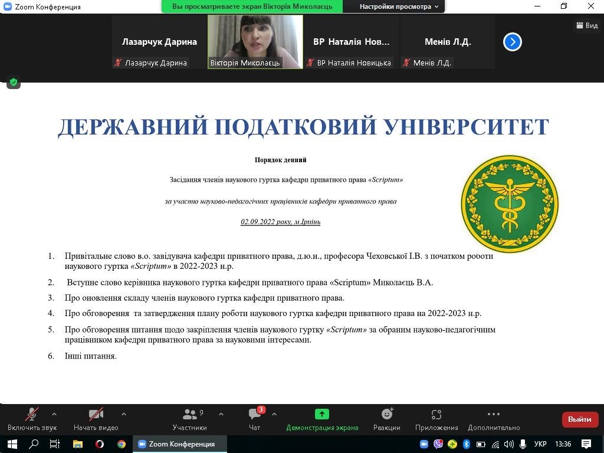Select Вікторія Миколаєць video tile

tap(255, 42)
